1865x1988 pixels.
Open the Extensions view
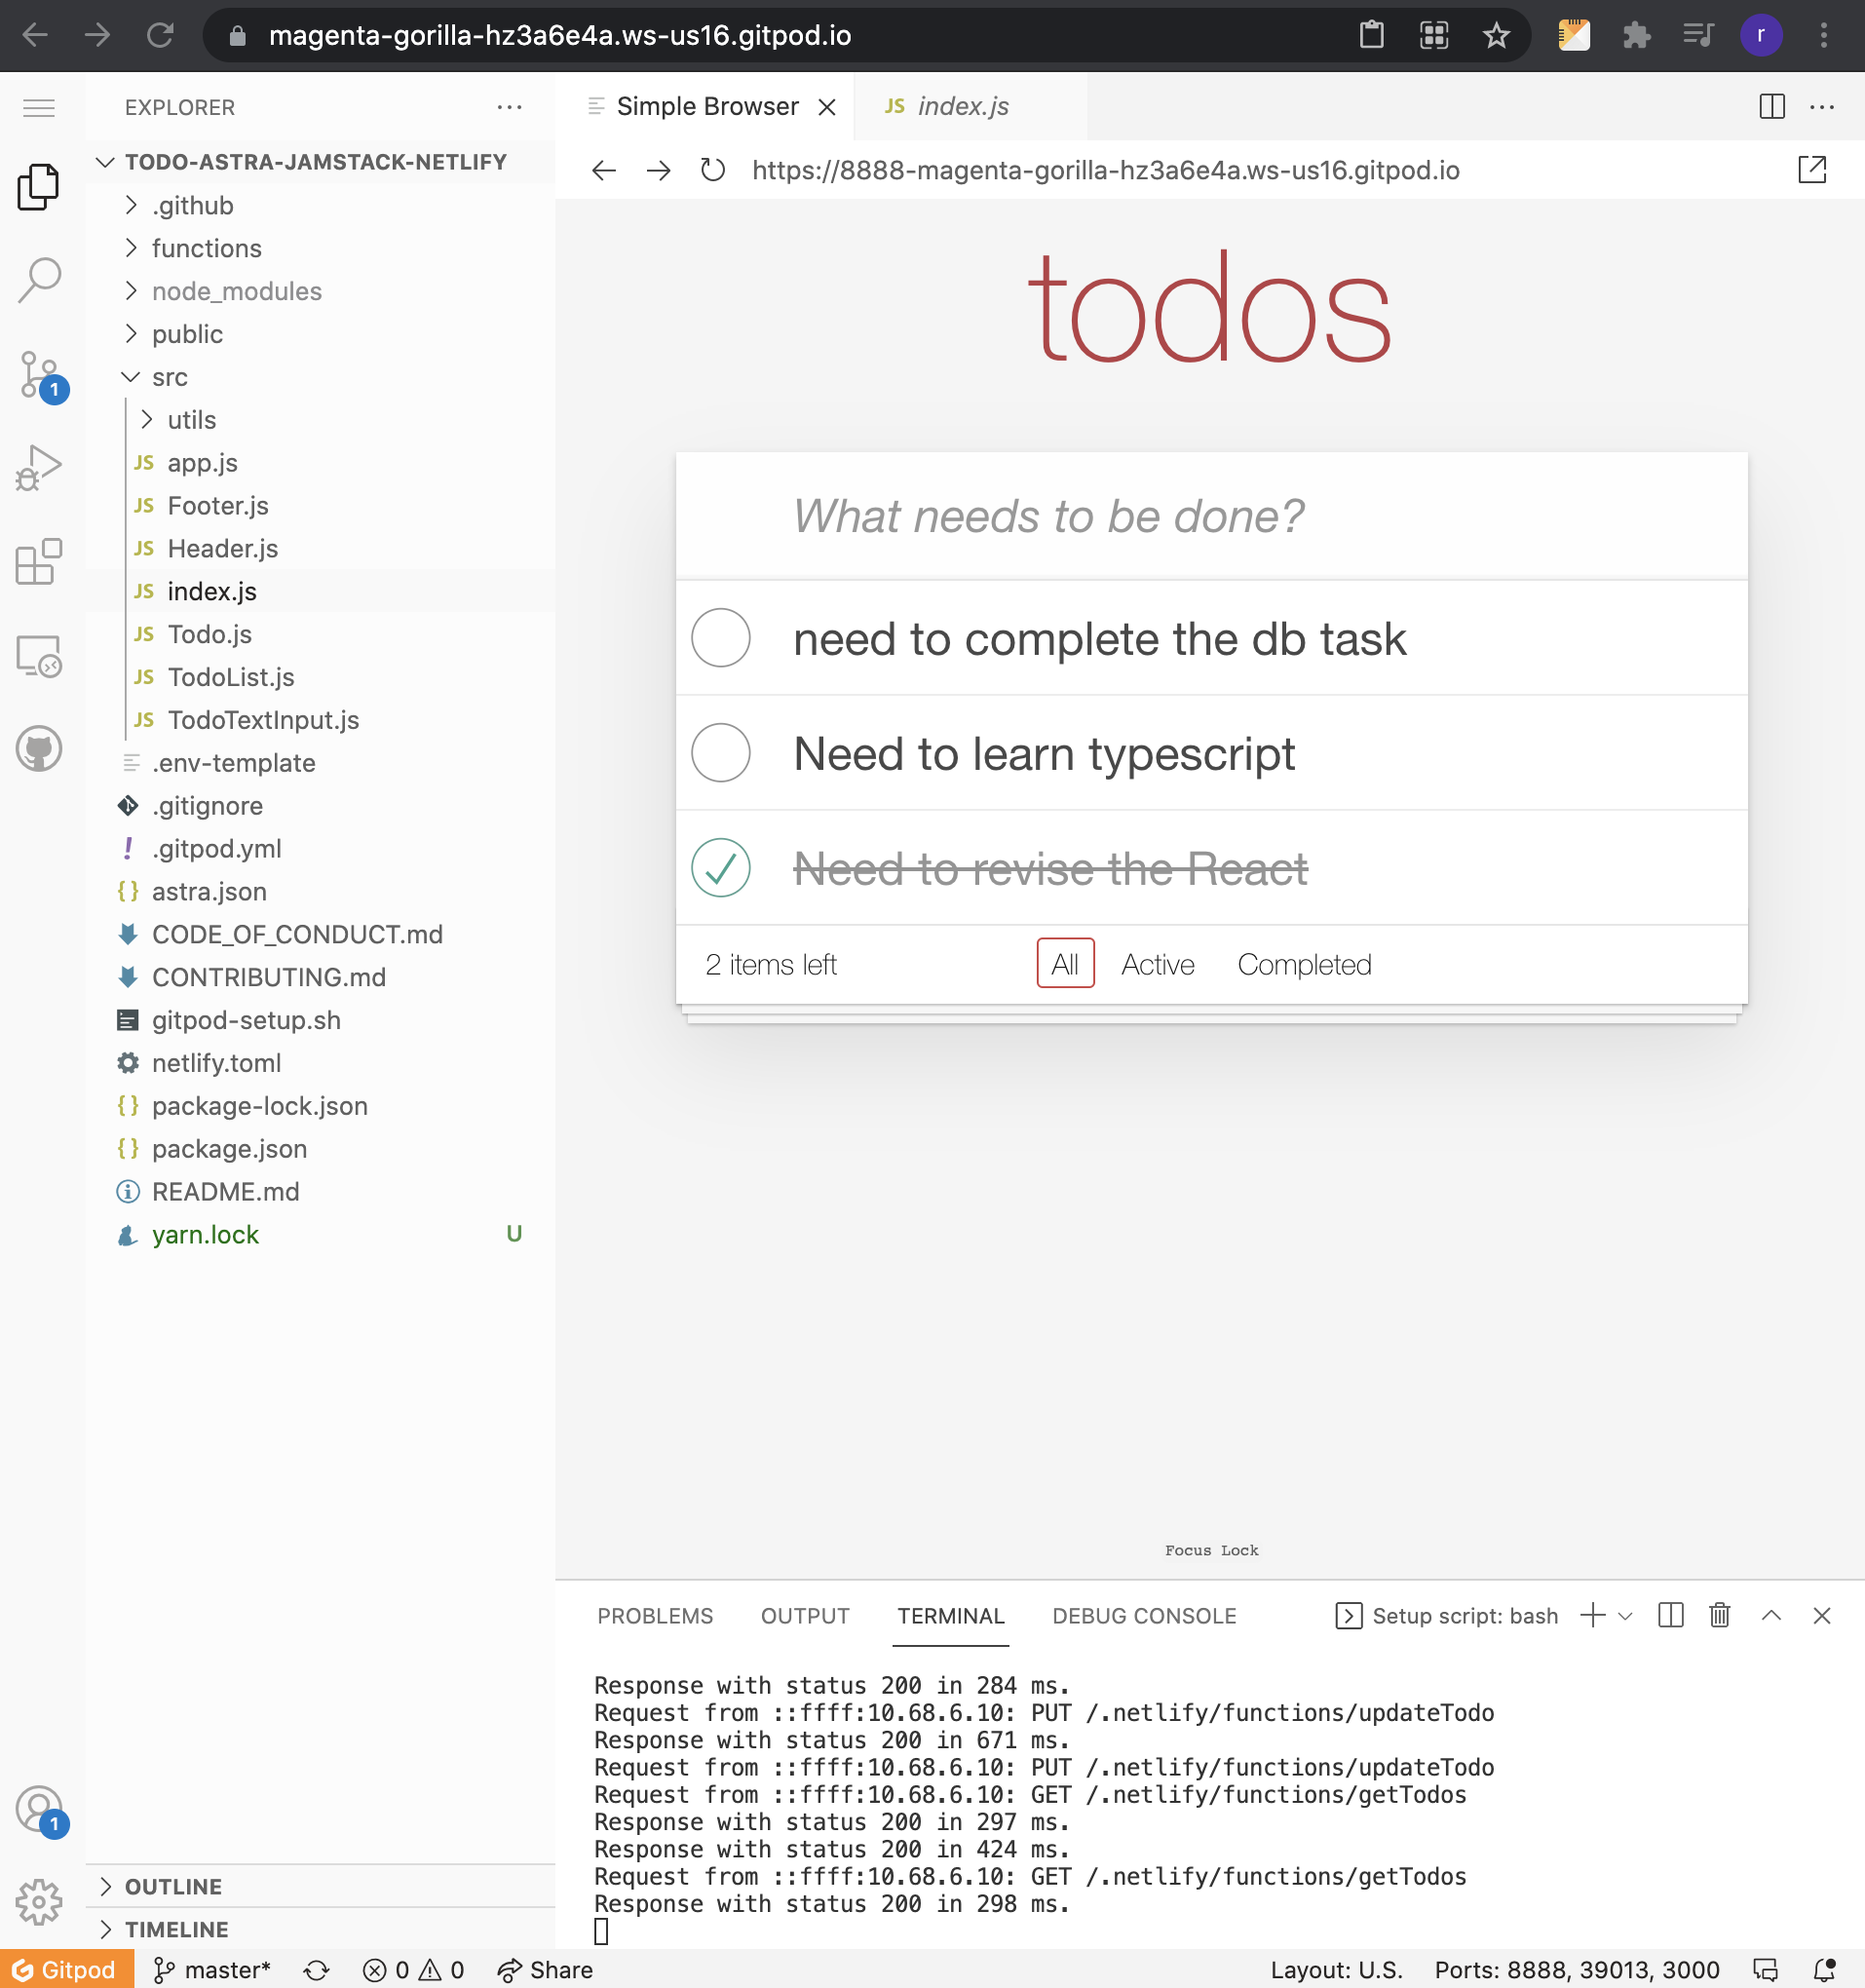[x=38, y=562]
